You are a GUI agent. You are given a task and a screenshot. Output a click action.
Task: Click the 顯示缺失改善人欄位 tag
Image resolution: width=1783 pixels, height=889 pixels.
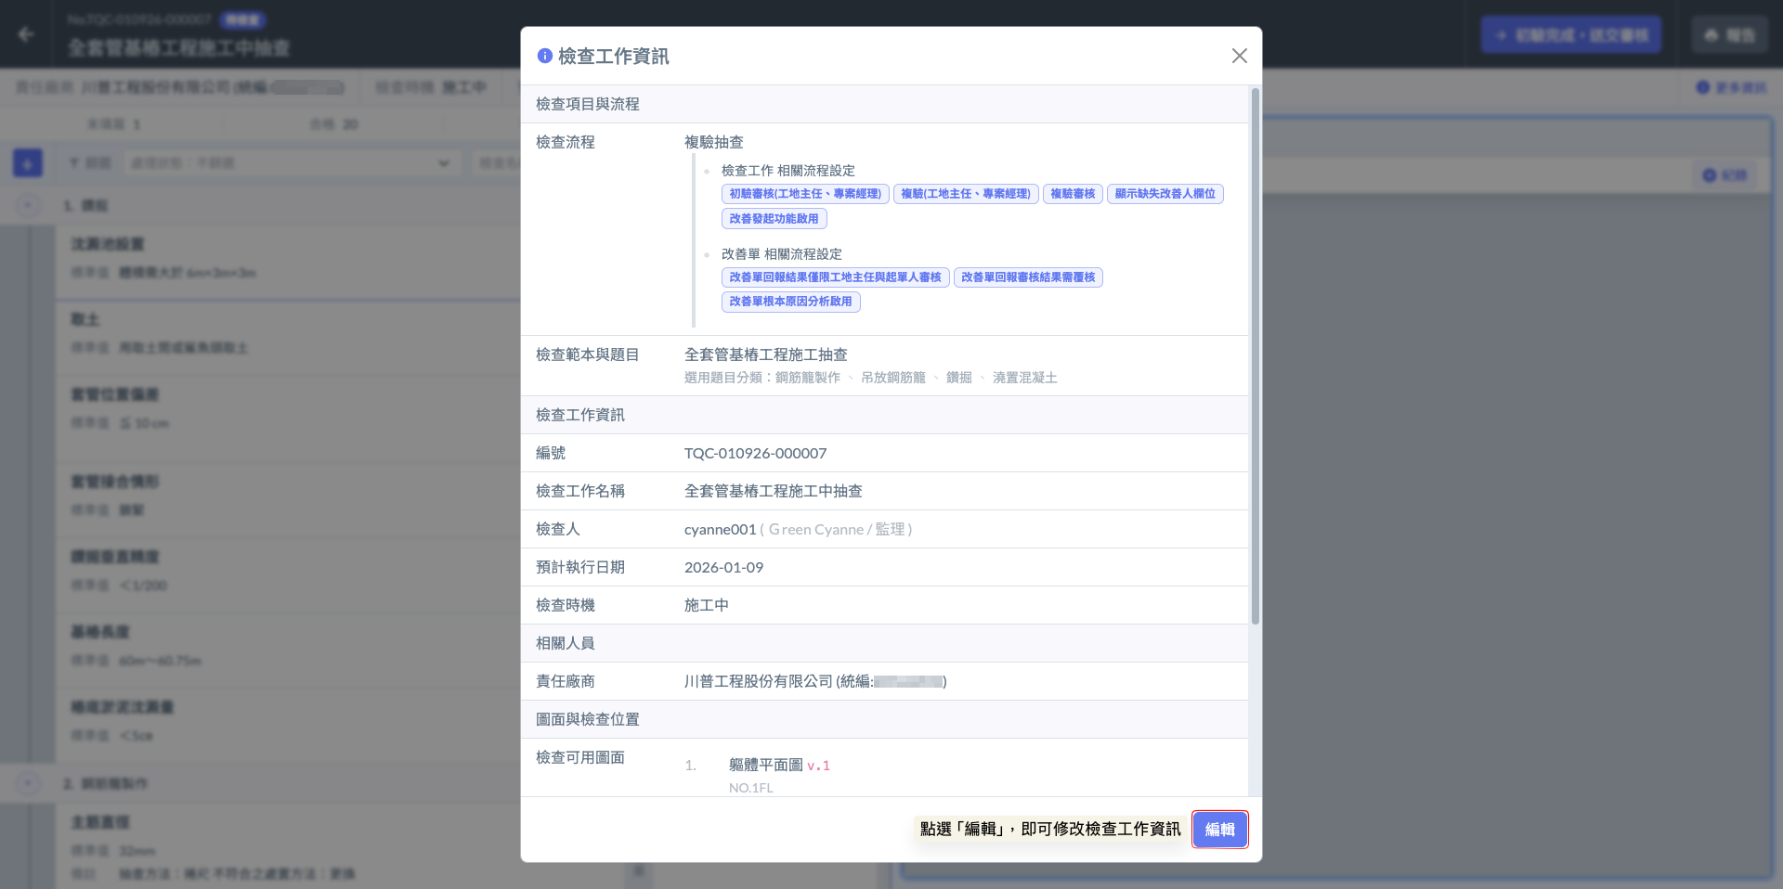[1165, 194]
